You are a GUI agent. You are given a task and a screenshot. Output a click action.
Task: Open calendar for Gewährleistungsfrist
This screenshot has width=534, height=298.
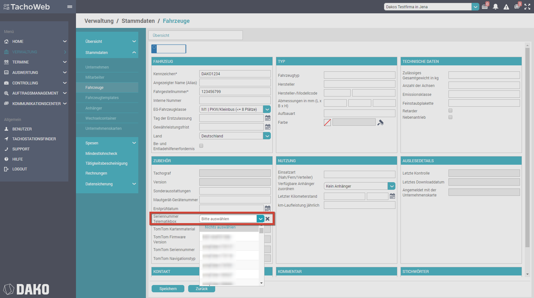pos(268,127)
